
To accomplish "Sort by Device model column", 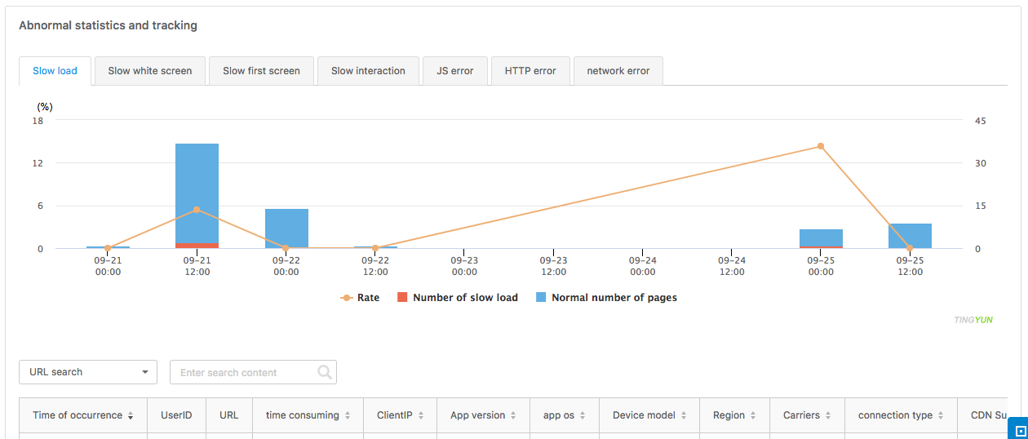I will [x=684, y=416].
